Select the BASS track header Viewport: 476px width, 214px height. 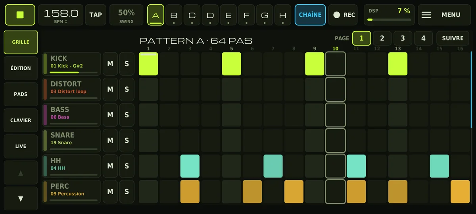click(72, 115)
